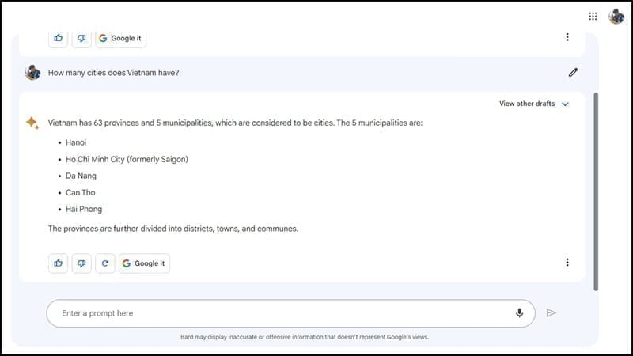Click the user avatar next to the question
633x356 pixels.
(32, 72)
